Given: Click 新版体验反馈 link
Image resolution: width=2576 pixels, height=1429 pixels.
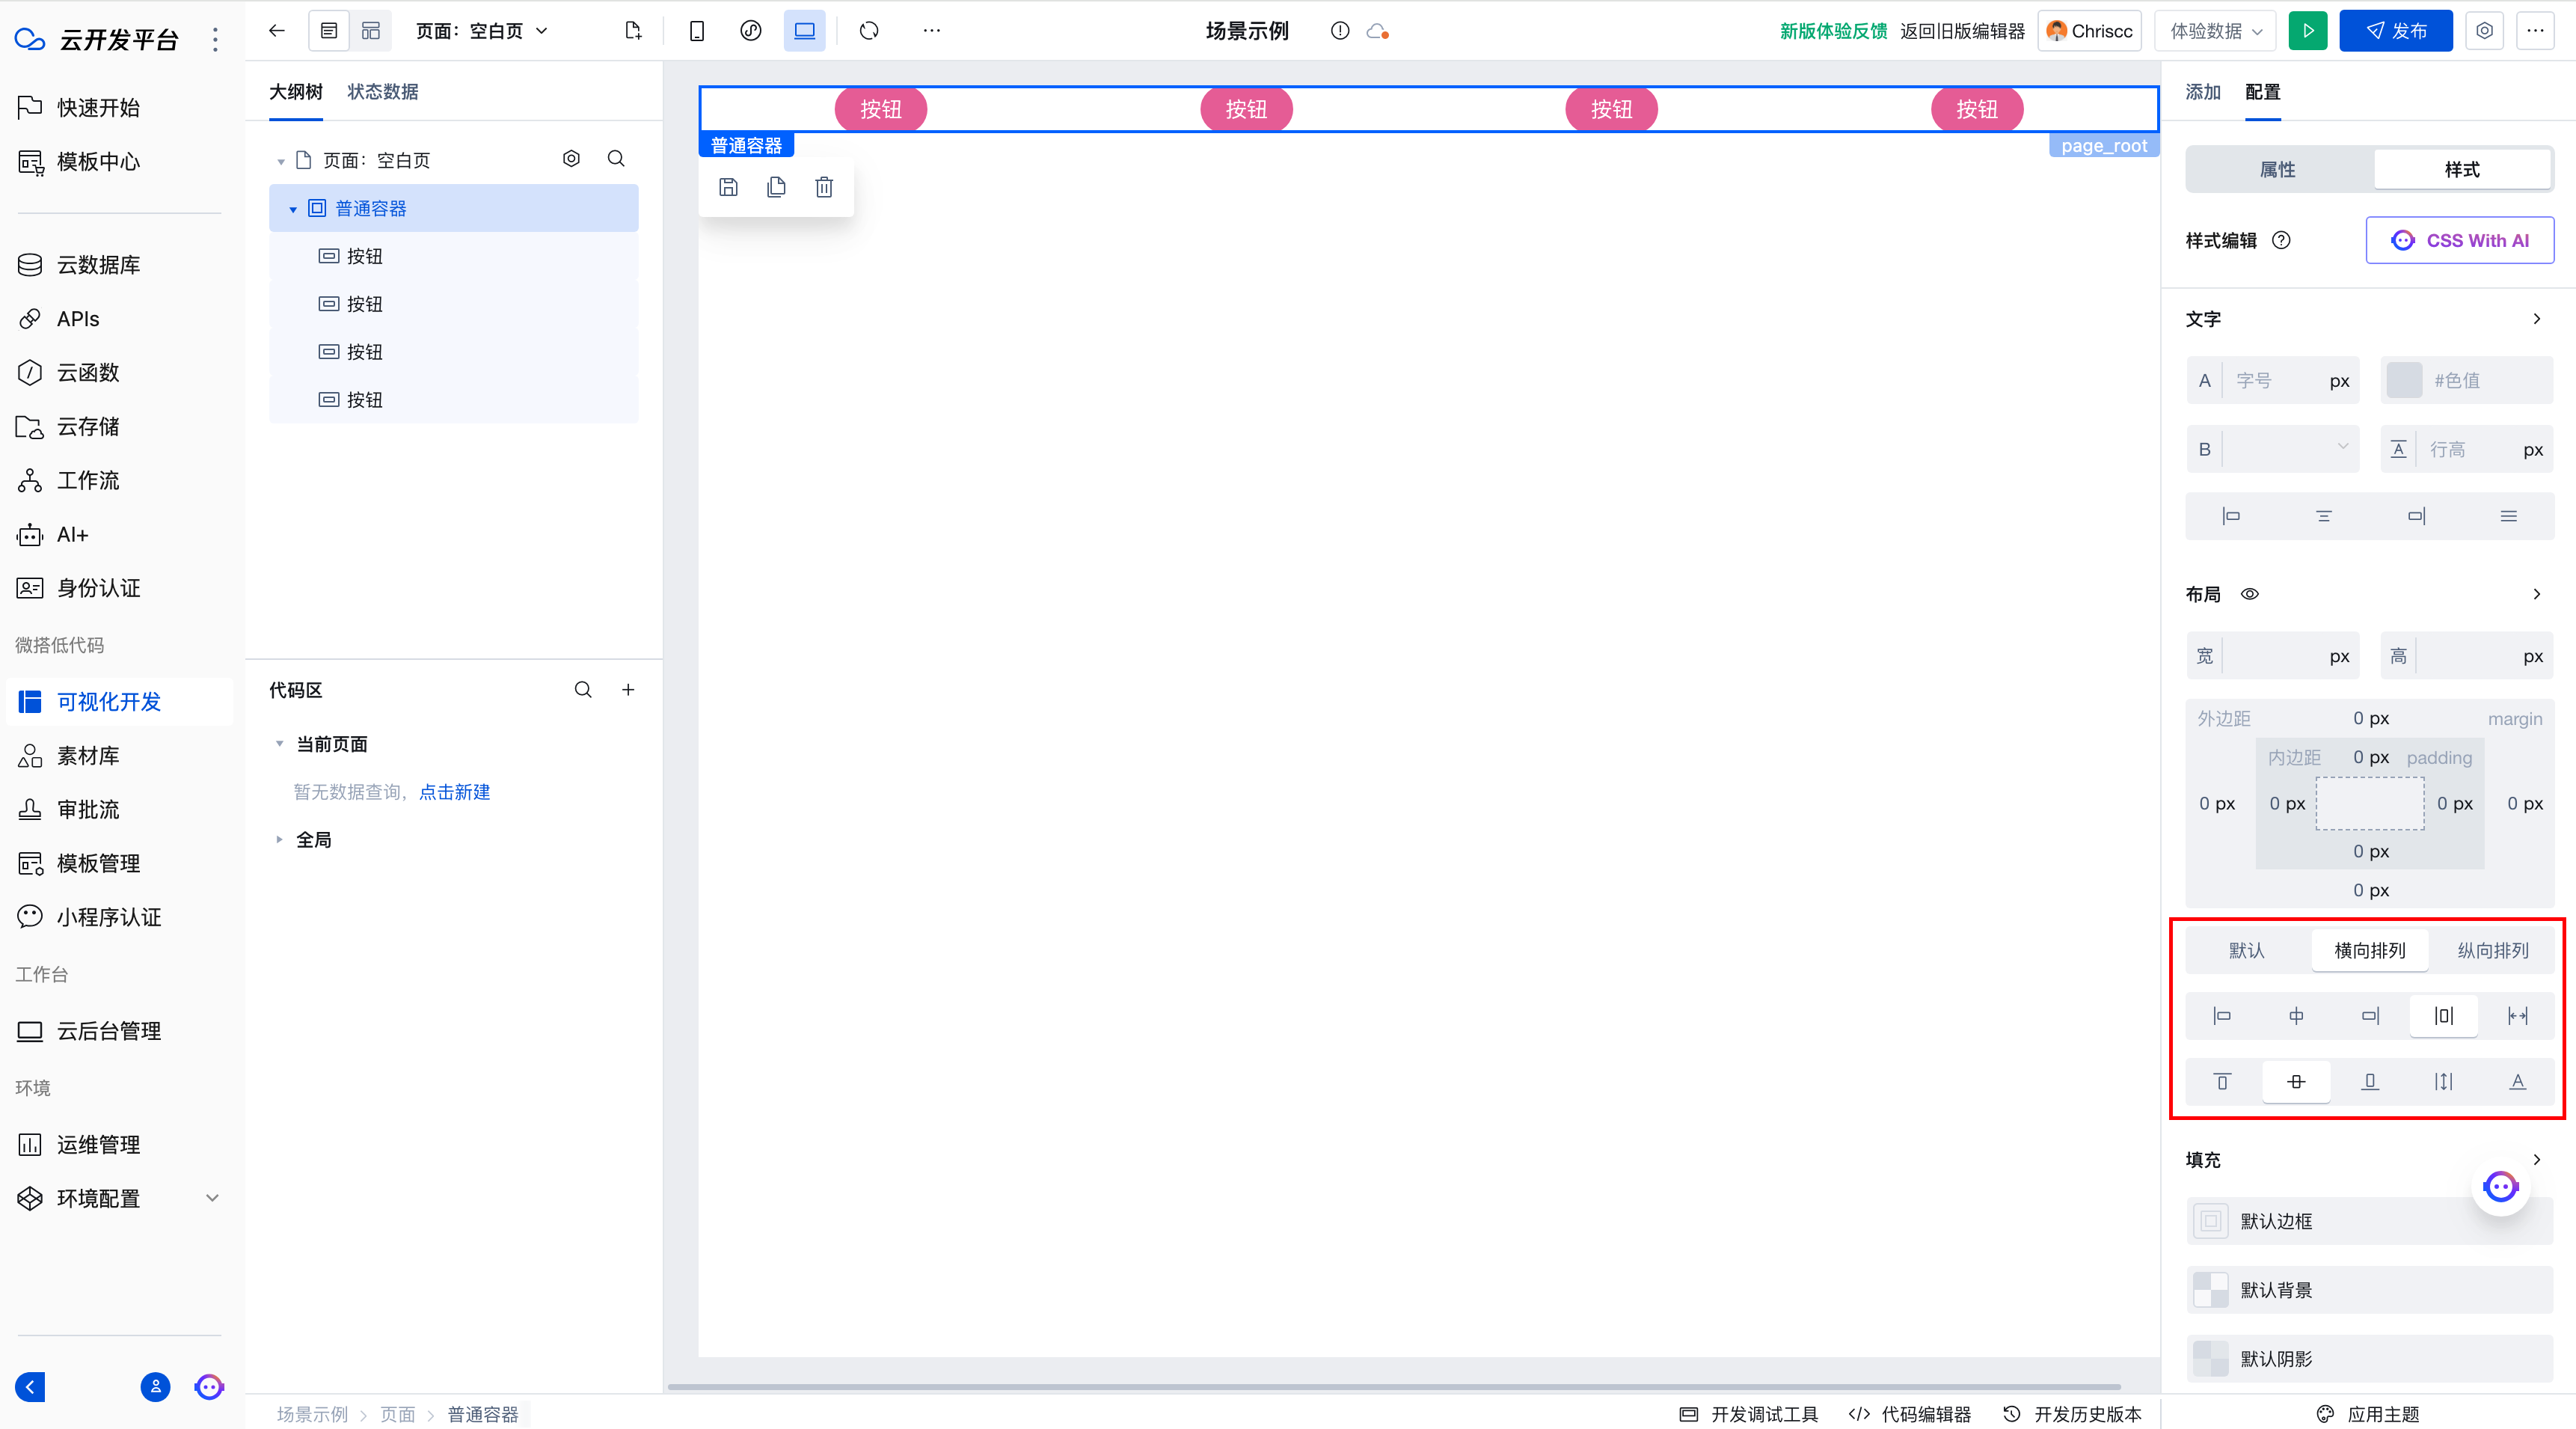Looking at the screenshot, I should tap(1833, 31).
